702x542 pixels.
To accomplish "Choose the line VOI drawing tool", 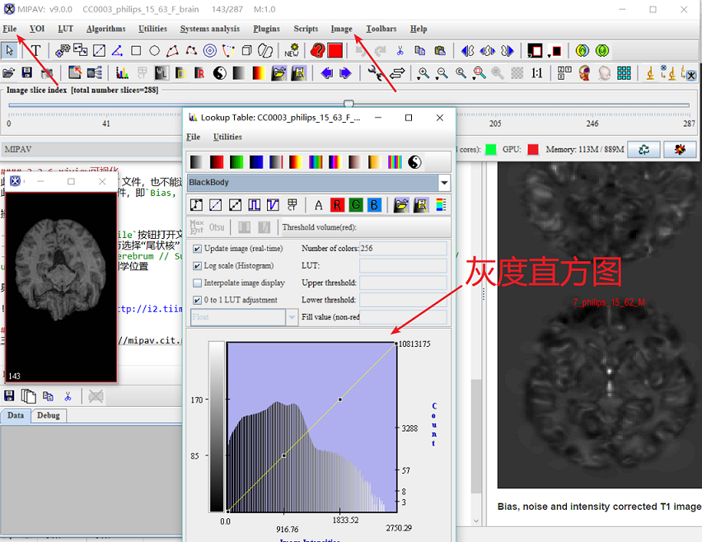I will (x=99, y=50).
